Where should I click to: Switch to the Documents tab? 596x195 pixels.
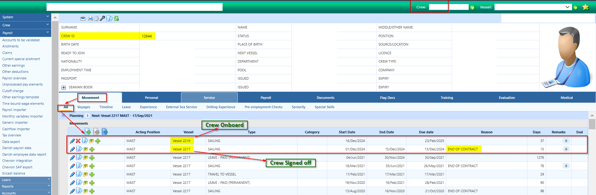click(x=325, y=98)
